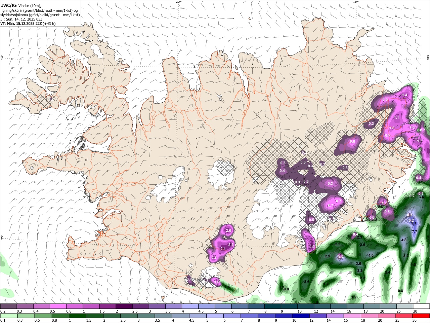Click the 7.7 precipitation value on the map
The image size is (430, 323).
pos(415,232)
